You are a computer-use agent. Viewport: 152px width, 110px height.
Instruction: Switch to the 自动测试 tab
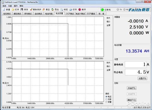(39, 14)
